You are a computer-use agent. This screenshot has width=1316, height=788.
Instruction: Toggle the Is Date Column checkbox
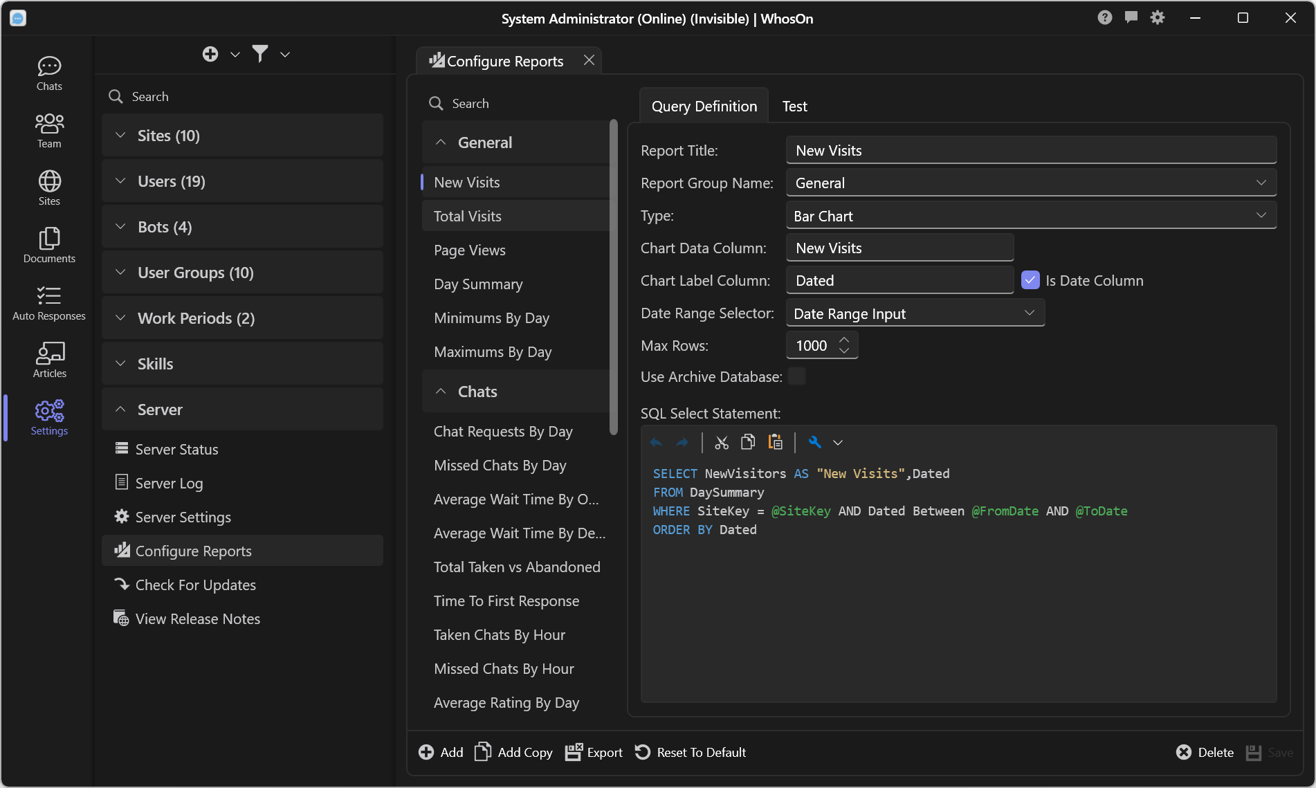(x=1030, y=280)
